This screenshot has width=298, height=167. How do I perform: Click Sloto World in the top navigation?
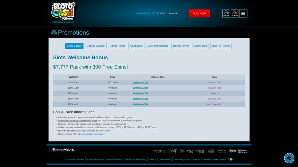point(159,13)
